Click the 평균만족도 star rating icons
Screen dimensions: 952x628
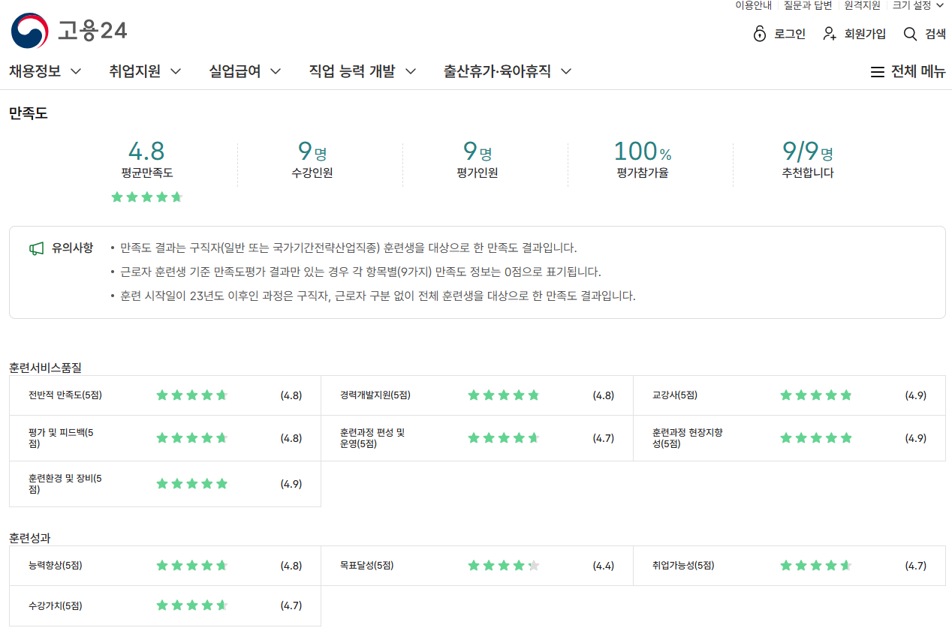(147, 197)
